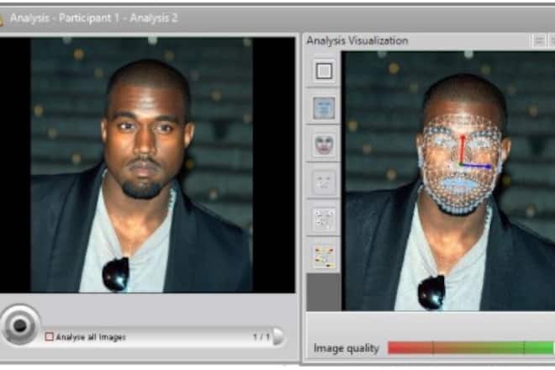The image size is (555, 370).
Task: Click the 1 / 1 image counter
Action: click(262, 336)
